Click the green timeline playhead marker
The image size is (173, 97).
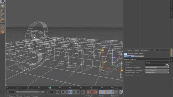[50, 88]
